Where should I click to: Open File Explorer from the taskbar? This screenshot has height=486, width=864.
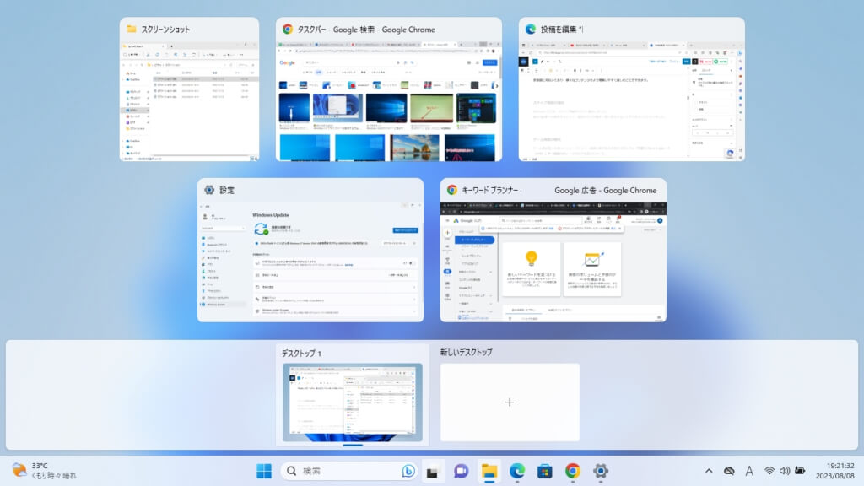pos(489,471)
